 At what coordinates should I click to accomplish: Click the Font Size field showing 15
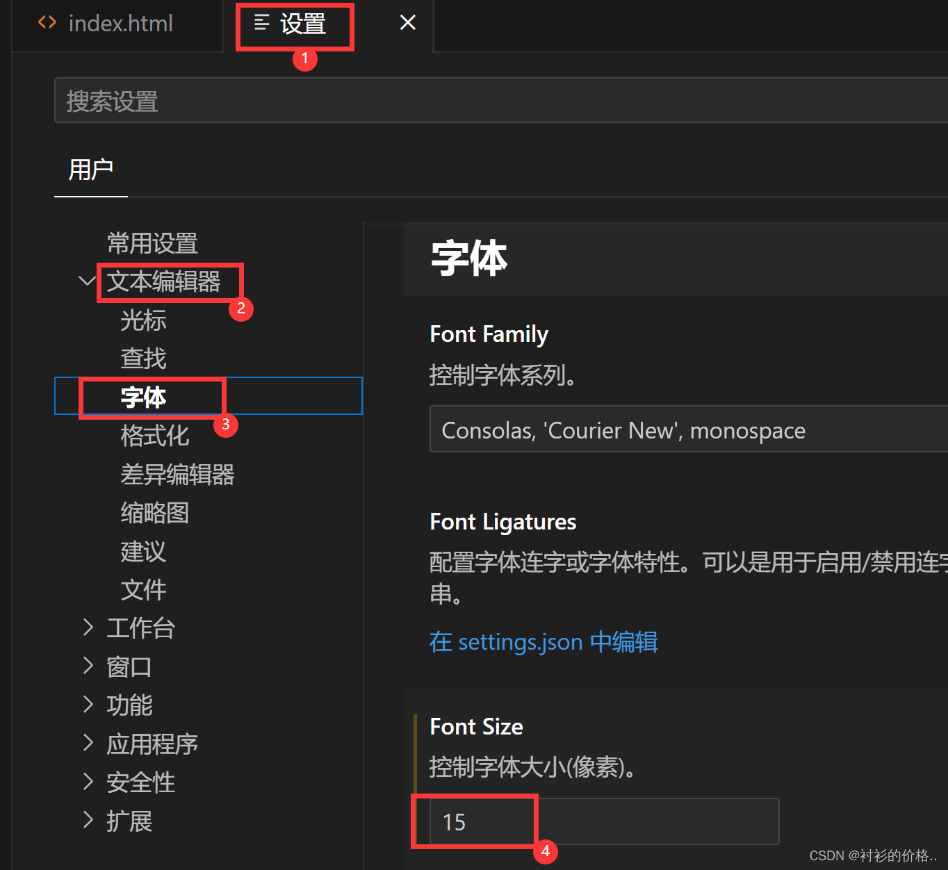point(604,821)
